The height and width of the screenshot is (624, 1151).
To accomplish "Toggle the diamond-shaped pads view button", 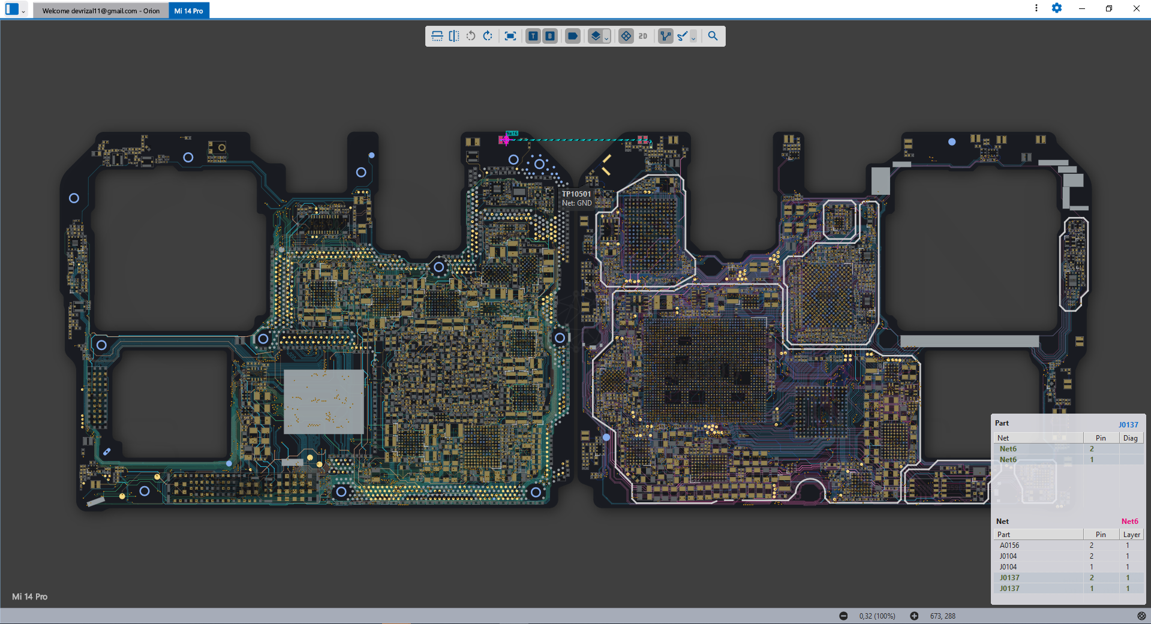I will (x=626, y=36).
